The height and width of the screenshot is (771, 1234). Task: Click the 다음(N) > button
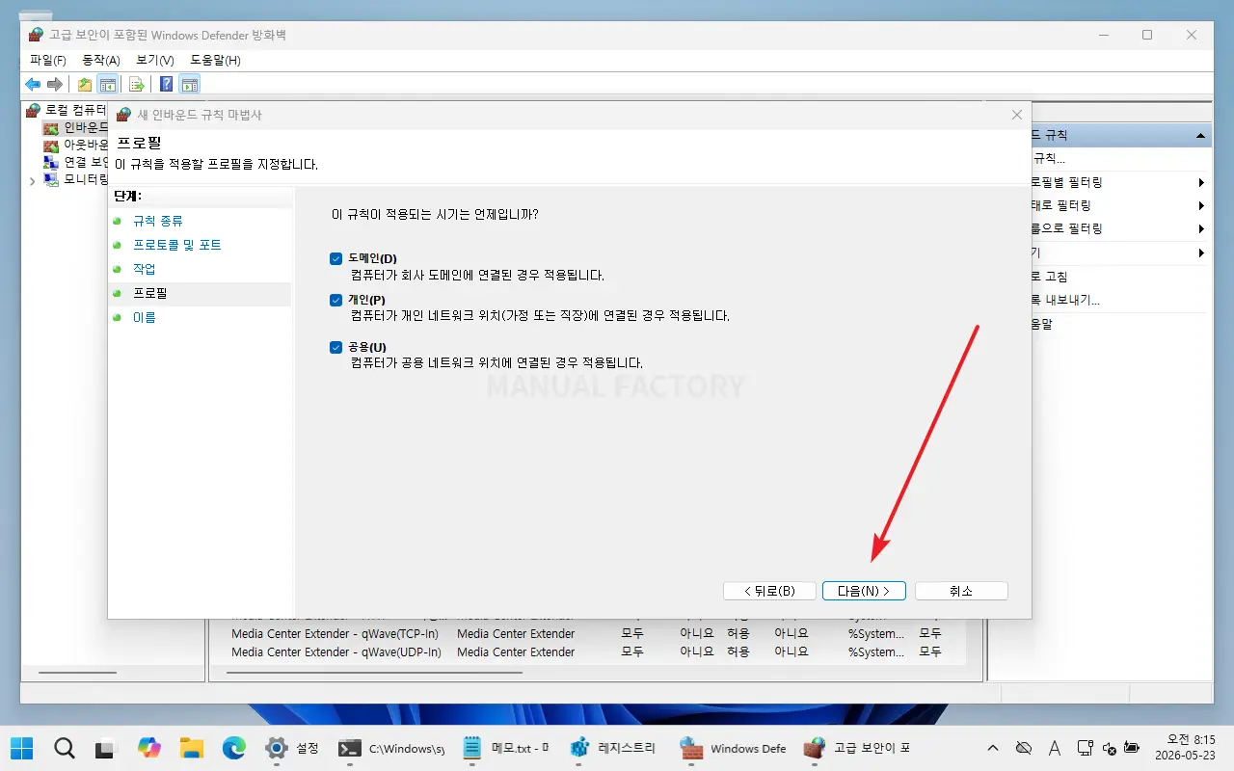[864, 591]
